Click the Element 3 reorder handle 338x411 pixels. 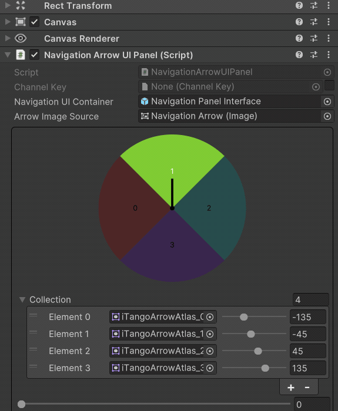(x=33, y=366)
